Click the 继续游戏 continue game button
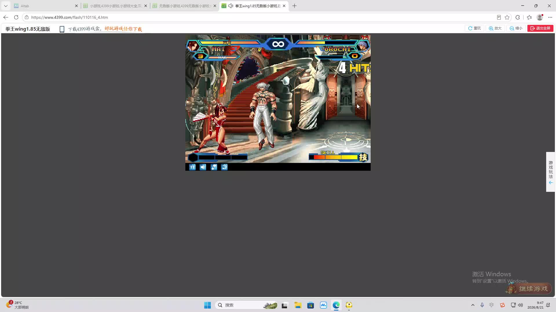 click(x=529, y=288)
